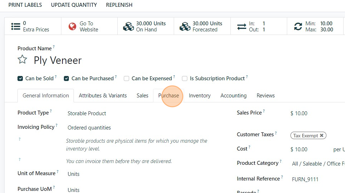Click the Print Labels button
The width and height of the screenshot is (345, 193).
25,5
